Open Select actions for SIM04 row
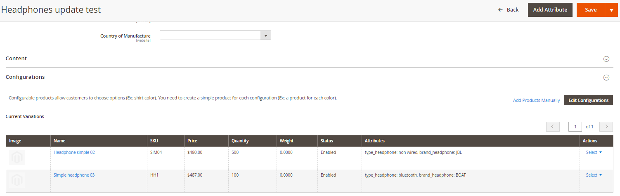 [x=594, y=152]
